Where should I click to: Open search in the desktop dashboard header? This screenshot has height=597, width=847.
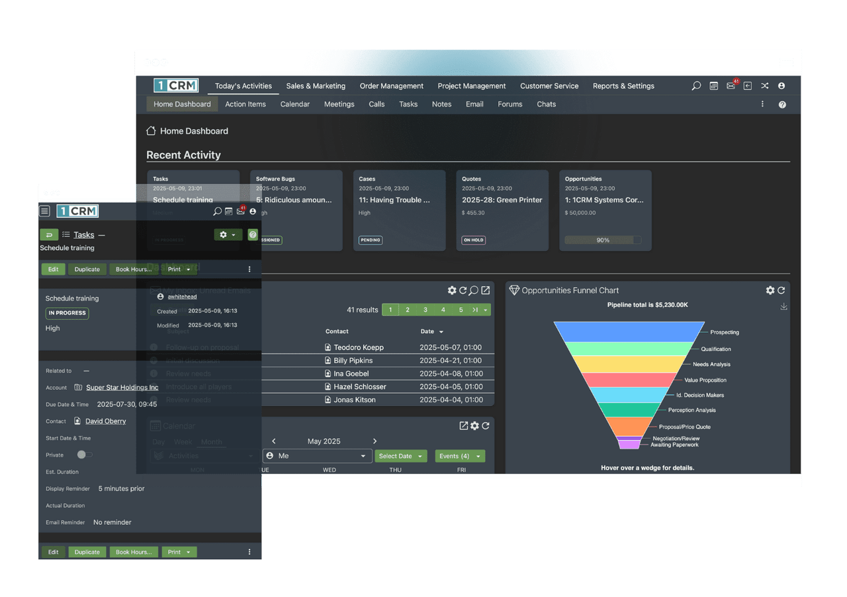pos(696,86)
